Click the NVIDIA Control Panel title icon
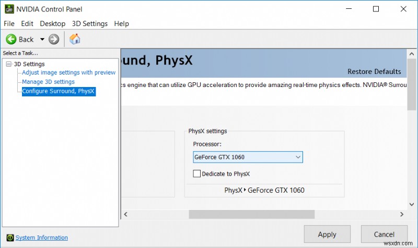Image resolution: width=418 pixels, height=248 pixels. 9,9
